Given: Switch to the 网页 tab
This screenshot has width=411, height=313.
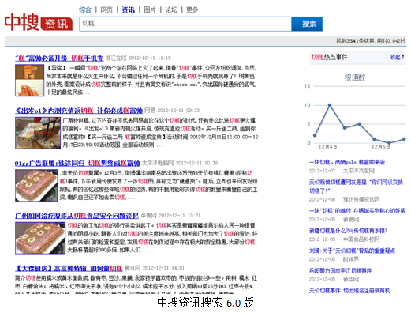Looking at the screenshot, I should (x=106, y=10).
